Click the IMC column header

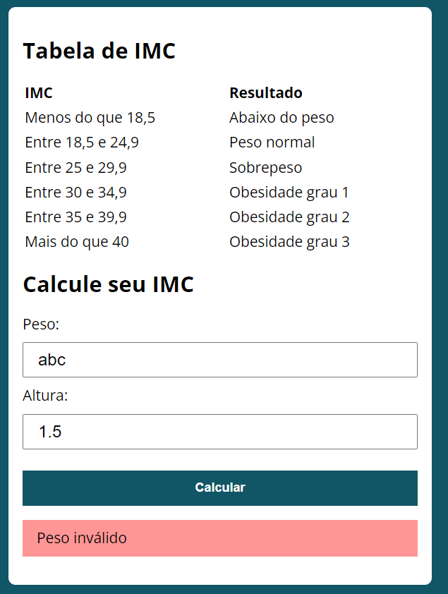[35, 92]
